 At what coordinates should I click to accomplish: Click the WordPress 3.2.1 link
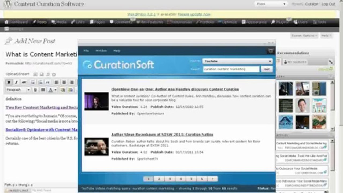(141, 14)
